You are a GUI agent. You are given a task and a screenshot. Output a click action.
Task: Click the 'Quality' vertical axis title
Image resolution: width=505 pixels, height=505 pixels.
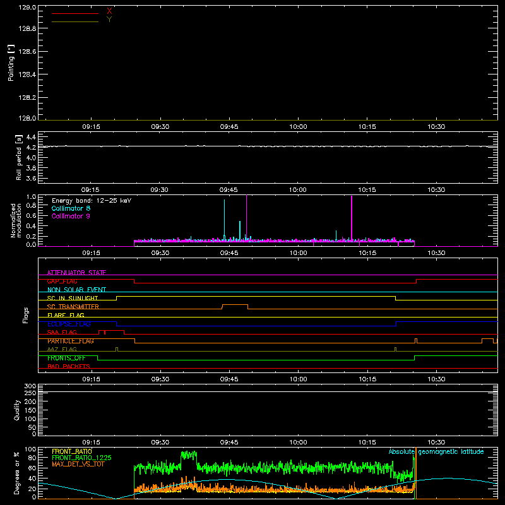17,410
